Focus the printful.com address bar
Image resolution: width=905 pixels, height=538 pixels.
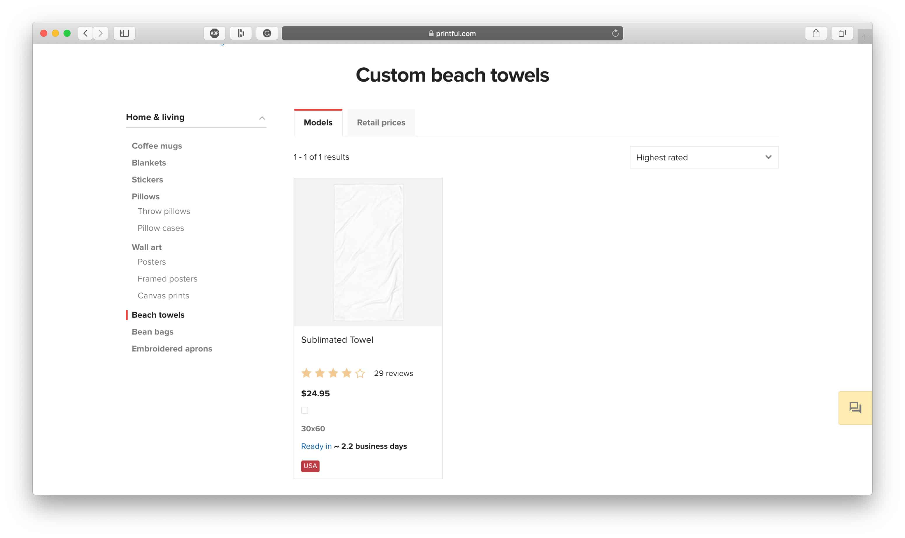coord(452,33)
